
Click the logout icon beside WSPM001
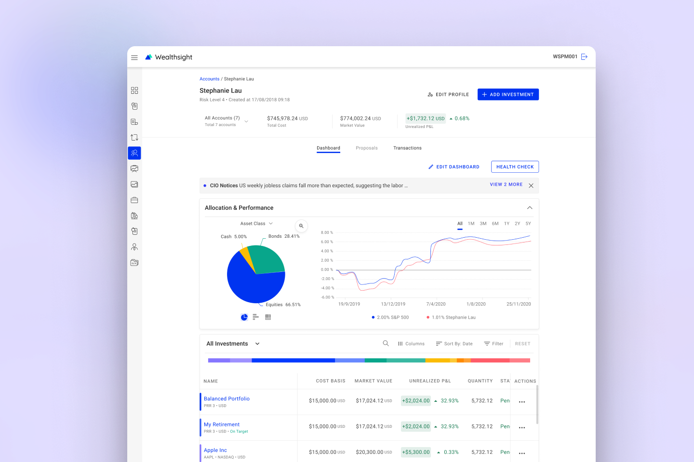[x=584, y=57]
